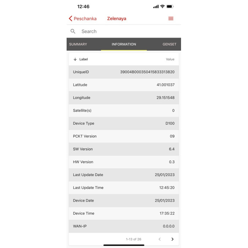Tap the search magnifier icon
Screen dimensions: 248x248
[x=73, y=31]
